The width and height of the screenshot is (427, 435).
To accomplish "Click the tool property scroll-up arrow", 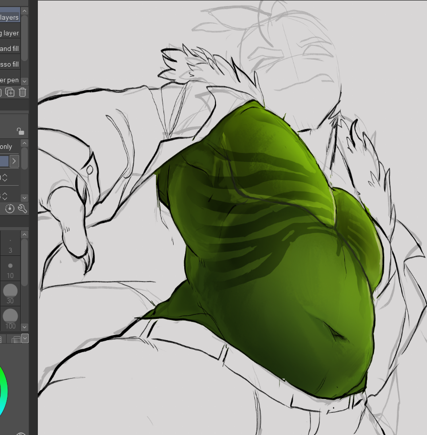I will pos(24,143).
